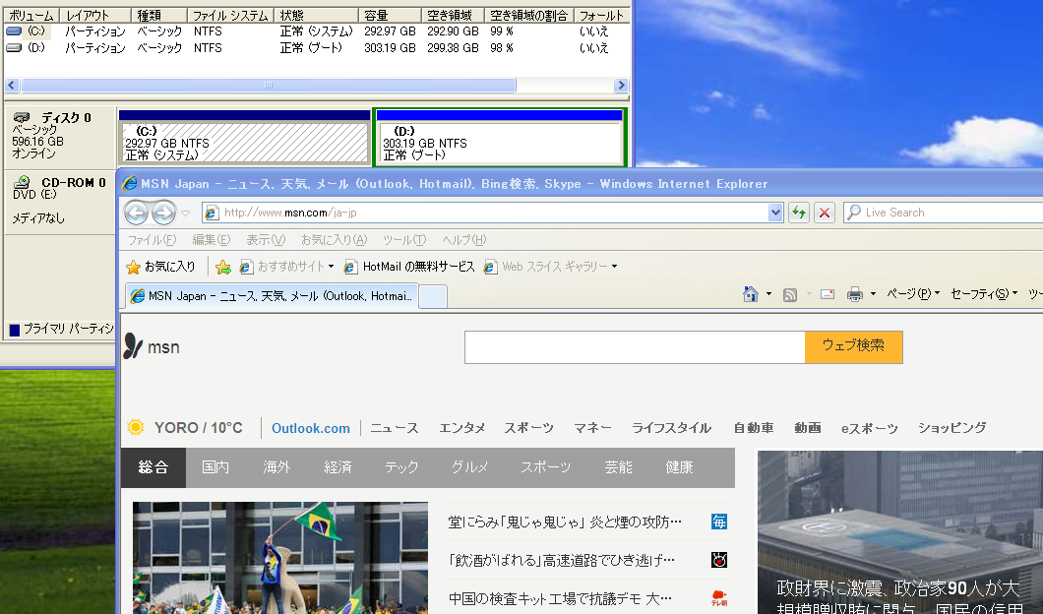Open eスポーツ in MSN navigation
Screen dimensions: 1043x614
pos(870,428)
